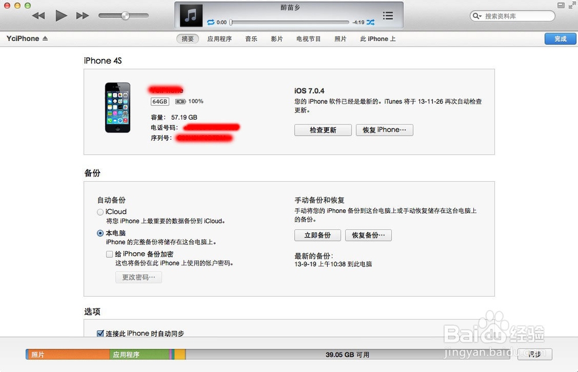
Task: Select the 摘要 tab
Action: 188,39
